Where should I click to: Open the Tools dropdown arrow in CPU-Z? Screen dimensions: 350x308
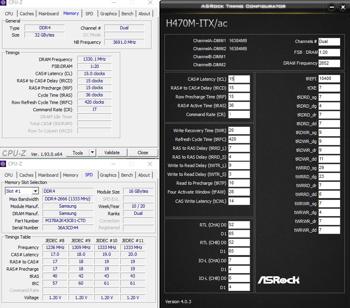pyautogui.click(x=92, y=153)
